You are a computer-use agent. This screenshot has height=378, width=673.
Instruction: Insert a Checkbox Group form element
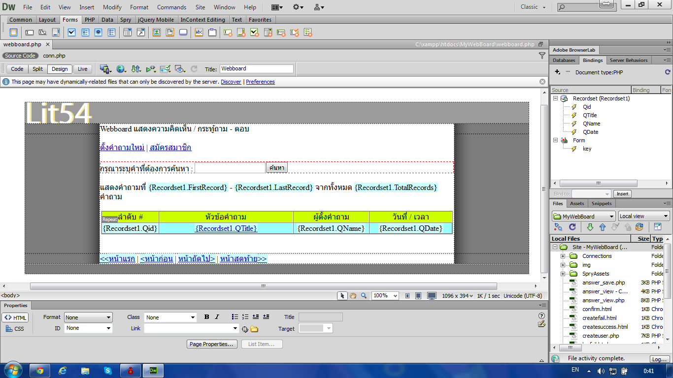pyautogui.click(x=85, y=32)
